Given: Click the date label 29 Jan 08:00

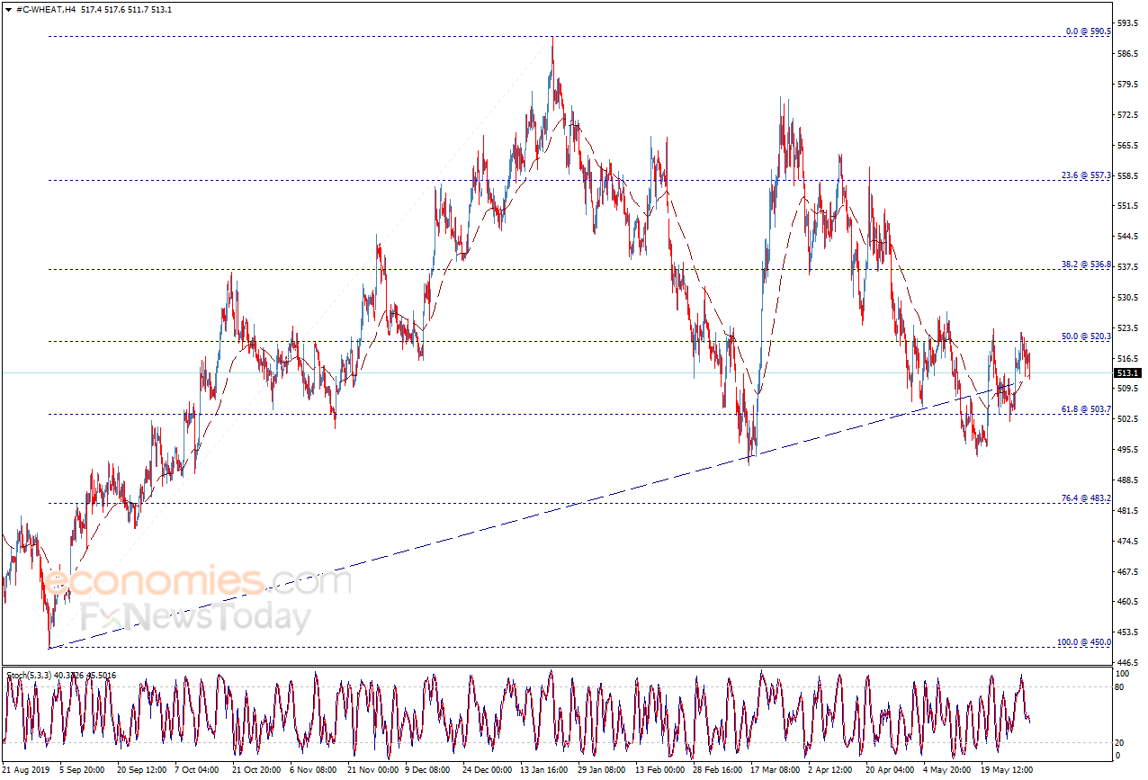Looking at the screenshot, I should pos(601,770).
